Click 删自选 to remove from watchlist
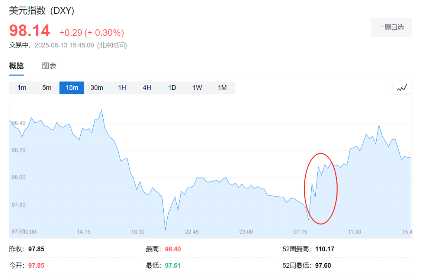421x274 pixels. click(391, 27)
